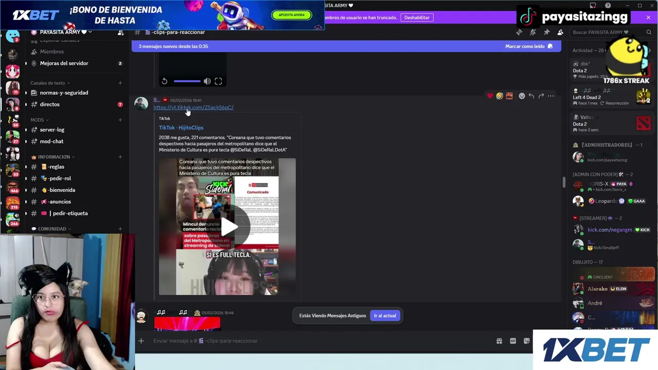Click the search magnifier icon

click(x=649, y=32)
